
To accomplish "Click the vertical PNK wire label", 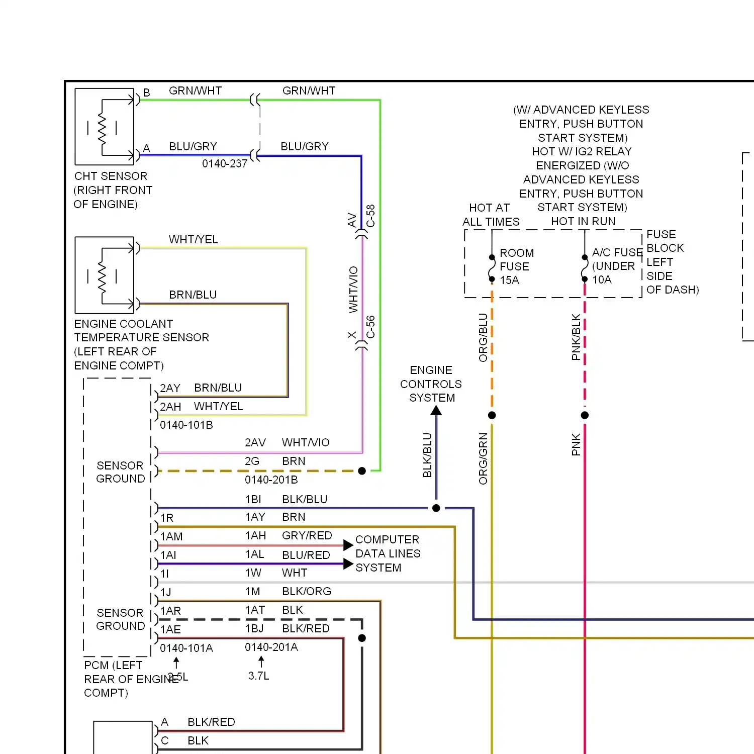I will coord(576,444).
